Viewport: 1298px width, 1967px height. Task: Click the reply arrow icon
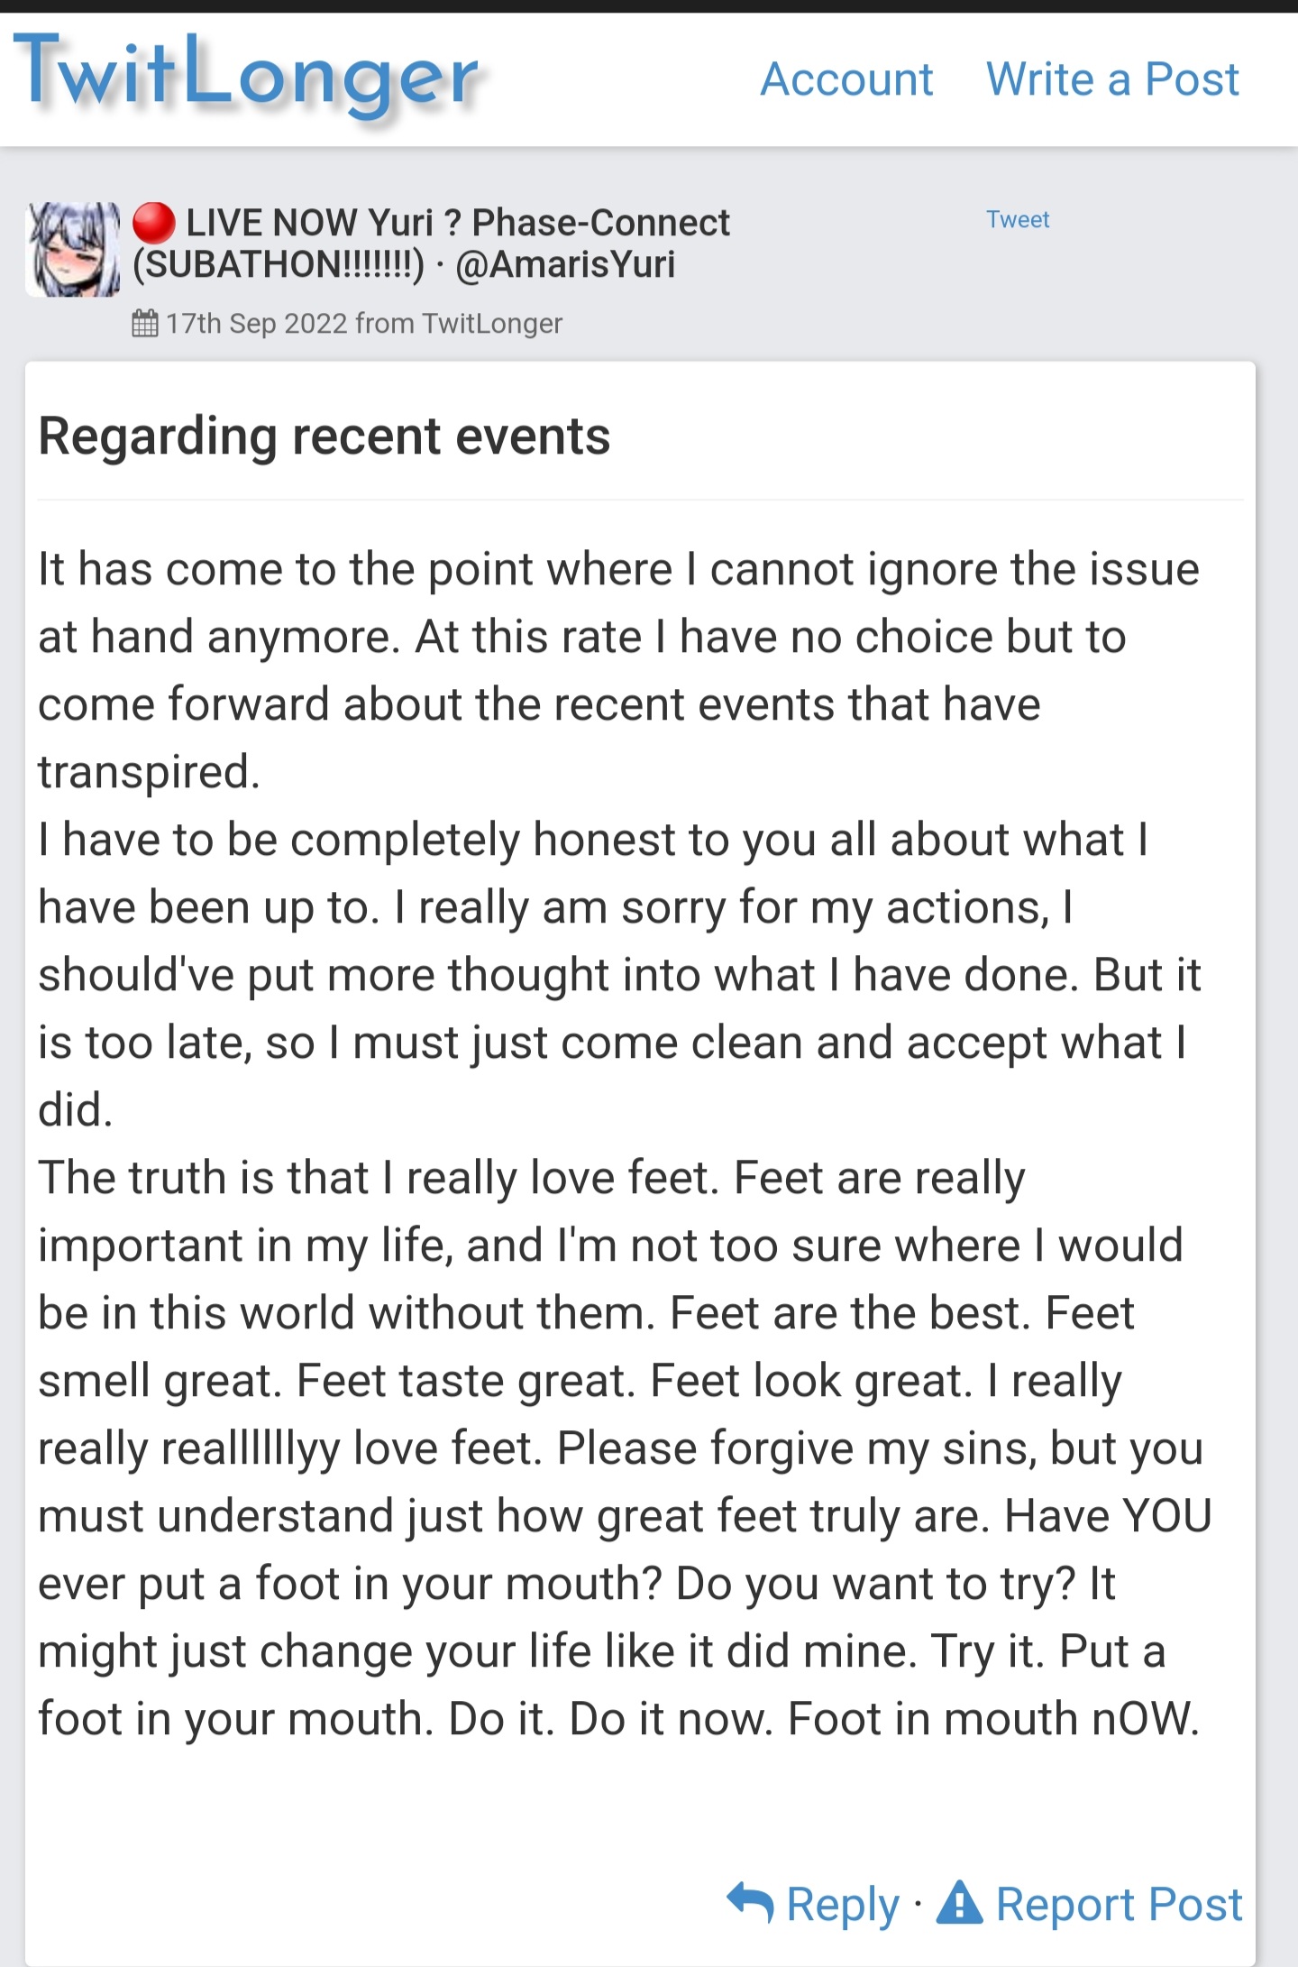750,1903
